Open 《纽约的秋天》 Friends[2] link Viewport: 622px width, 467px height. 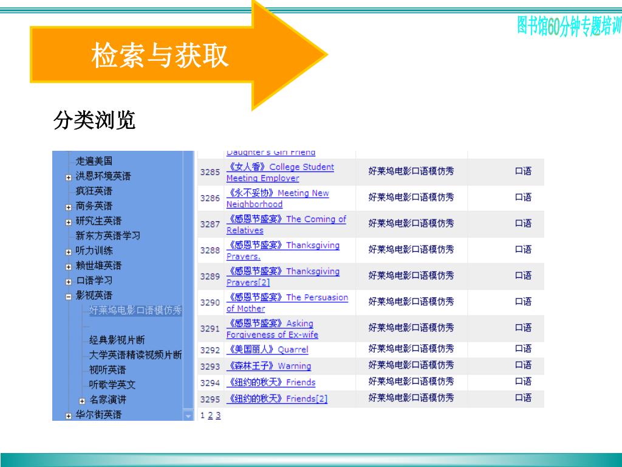coord(277,399)
